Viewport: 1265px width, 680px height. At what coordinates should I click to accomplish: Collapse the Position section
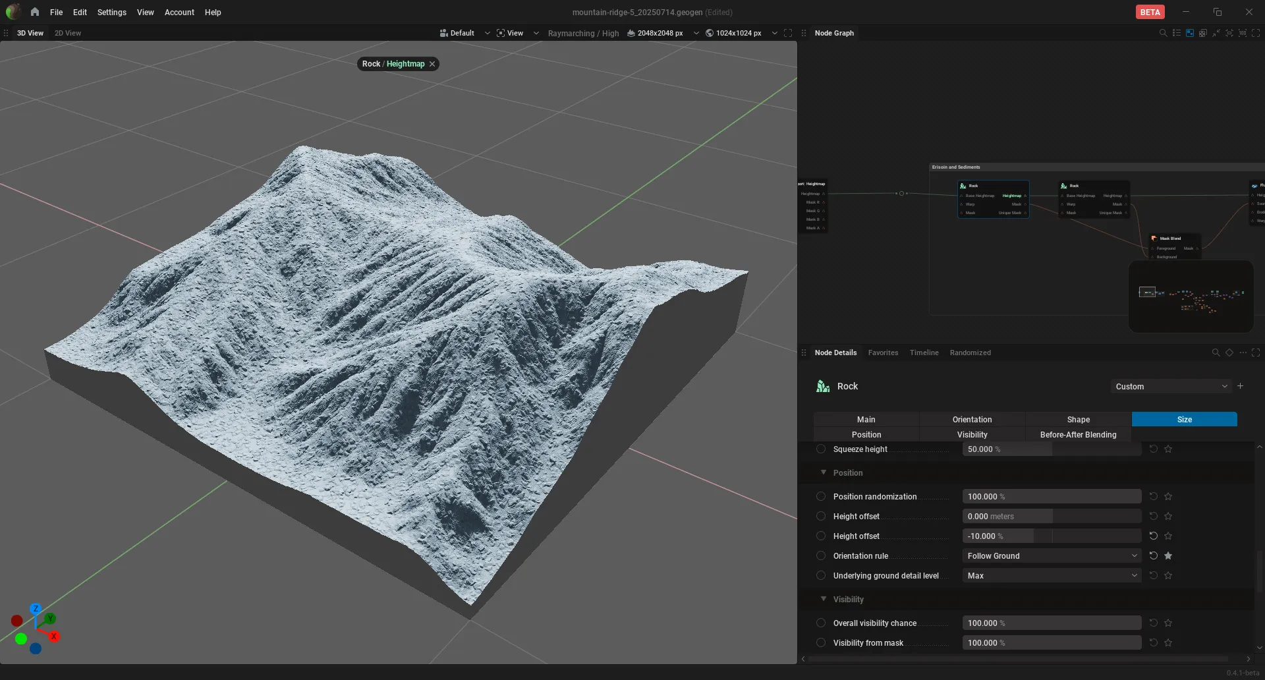824,472
